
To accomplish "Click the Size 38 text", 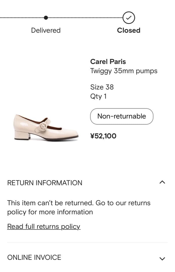I will point(102,87).
